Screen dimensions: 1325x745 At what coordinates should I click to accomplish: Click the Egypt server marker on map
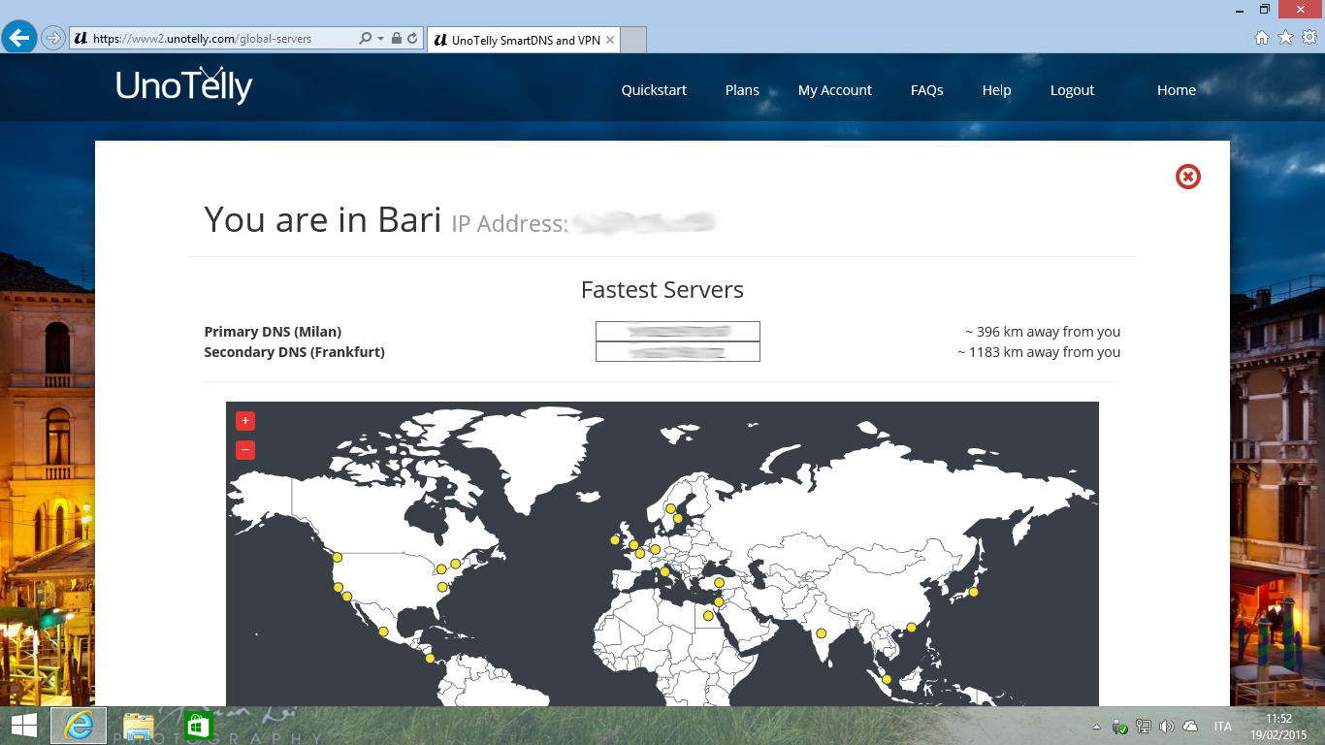coord(708,616)
